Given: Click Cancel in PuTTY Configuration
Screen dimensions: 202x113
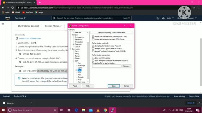Looking at the screenshot, I should [127, 86].
